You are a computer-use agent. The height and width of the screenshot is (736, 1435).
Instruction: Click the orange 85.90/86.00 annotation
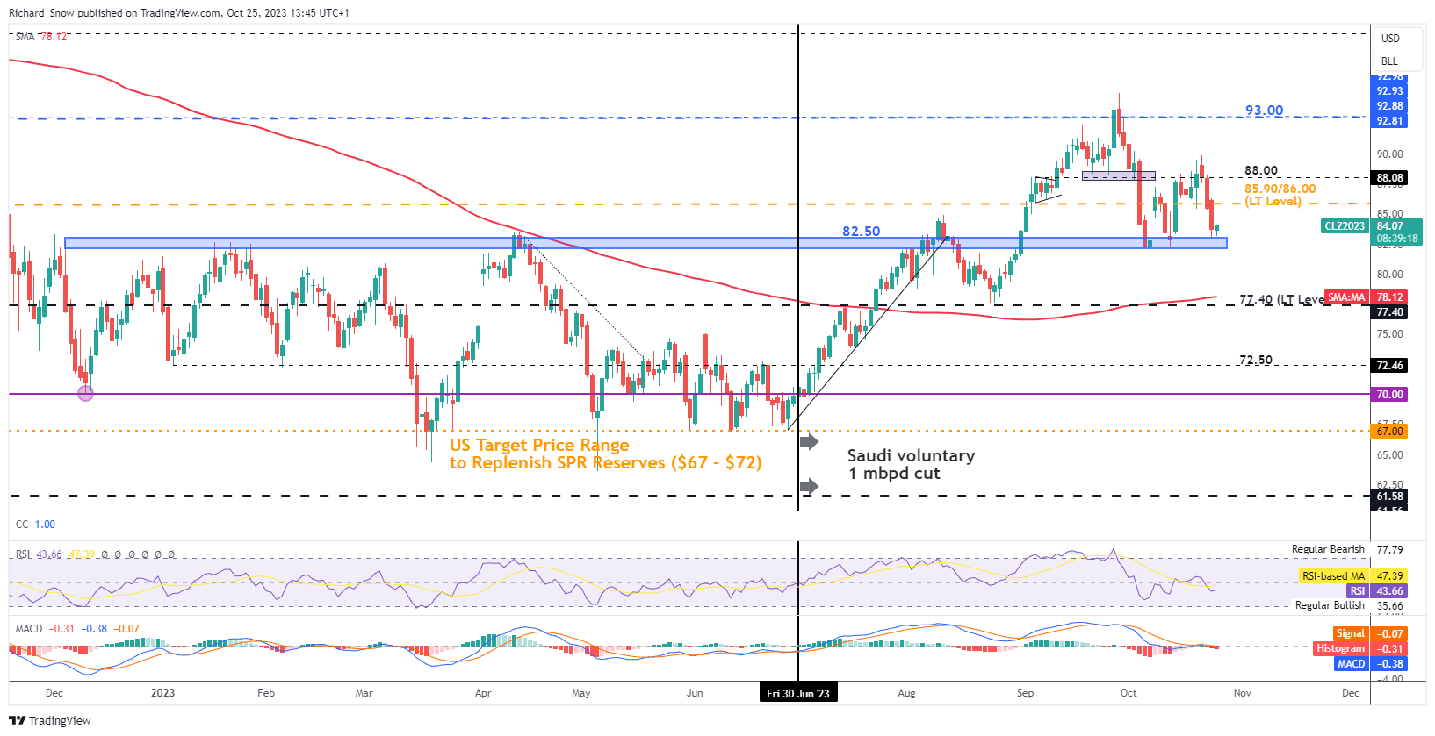[x=1280, y=195]
